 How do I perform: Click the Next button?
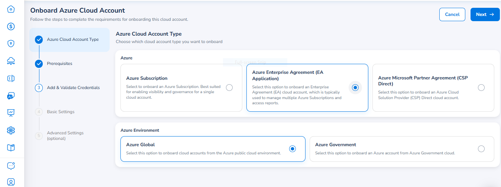tap(485, 14)
